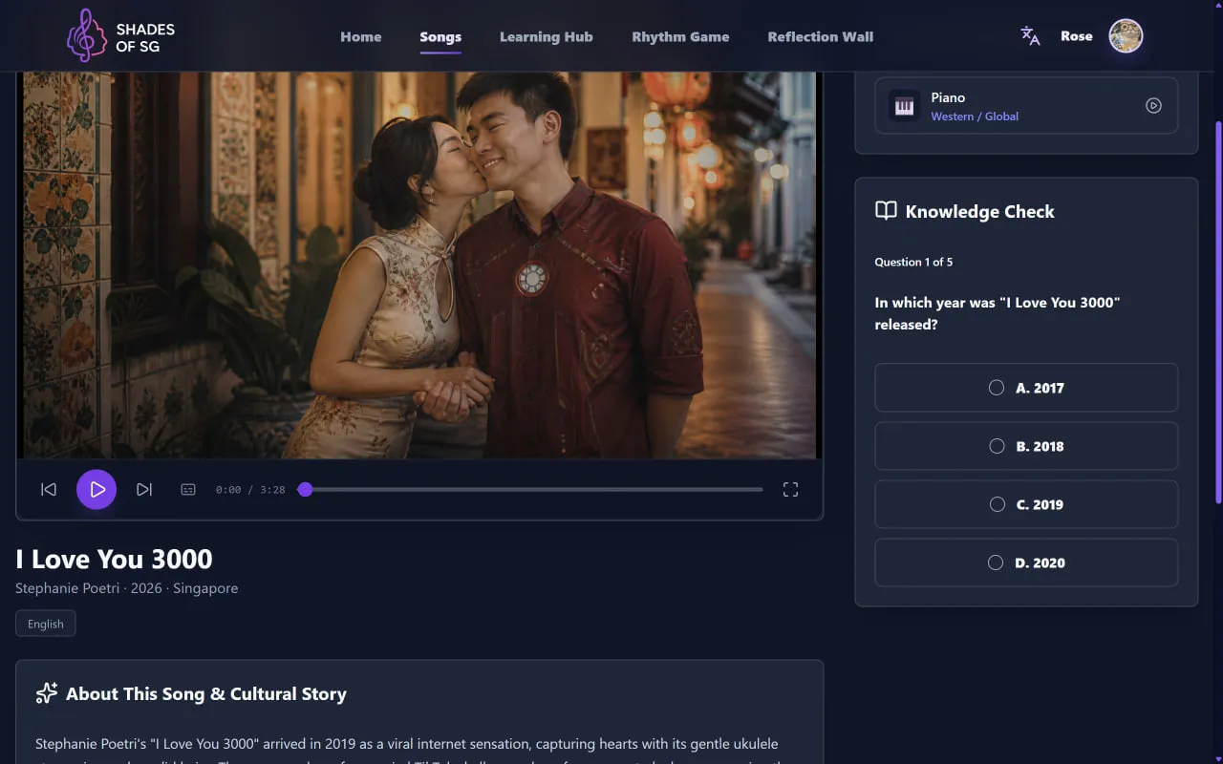Select answer C. 2019

pos(1026,504)
